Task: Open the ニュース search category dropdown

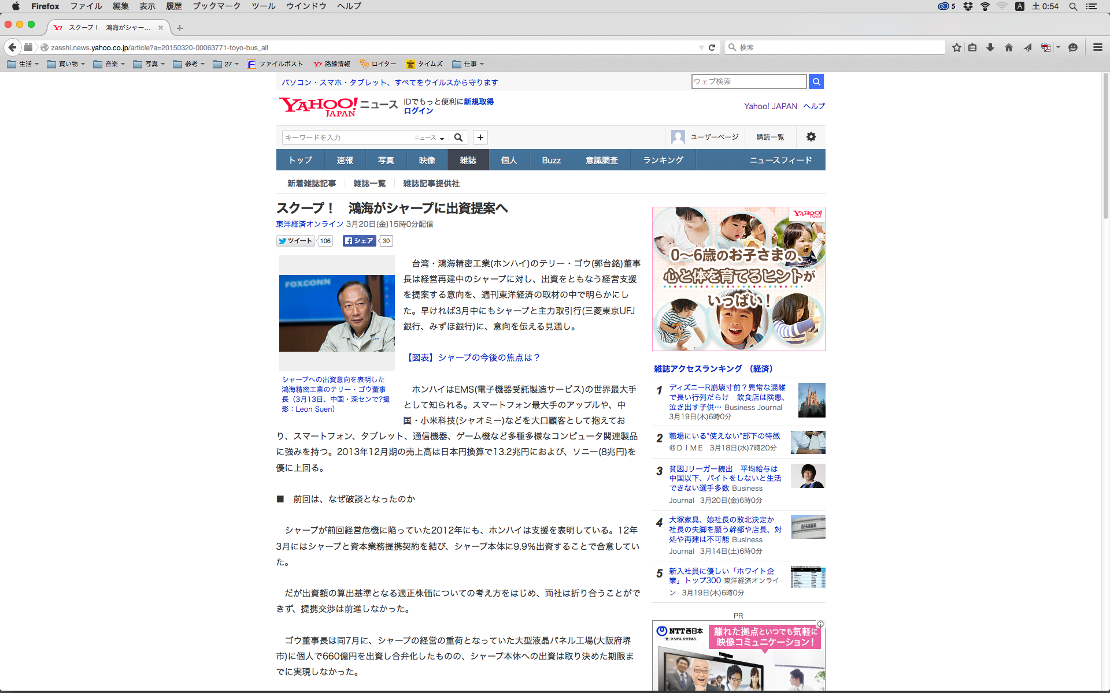Action: 429,137
